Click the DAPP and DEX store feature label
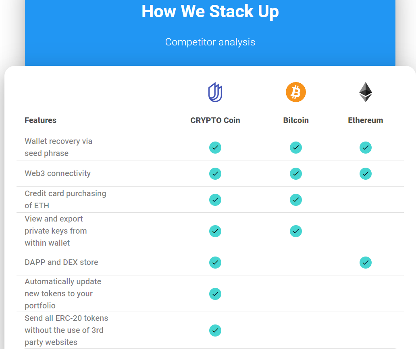The height and width of the screenshot is (349, 416). (61, 262)
